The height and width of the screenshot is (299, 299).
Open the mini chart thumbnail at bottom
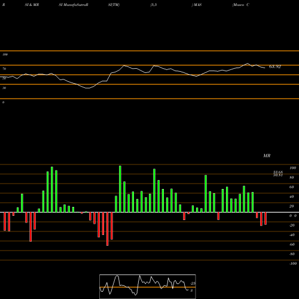pos(148,286)
